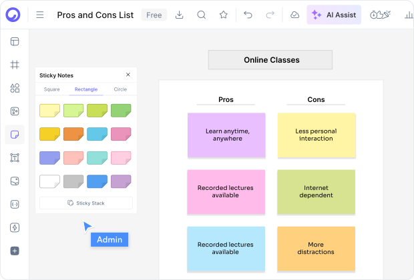414x280 pixels.
Task: Click the Free plan badge
Action: pyautogui.click(x=154, y=15)
